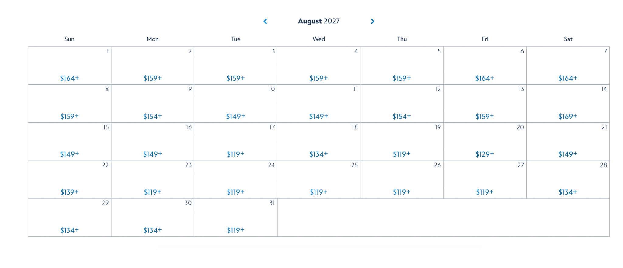Choose August 31 priced at $119+

[236, 218]
